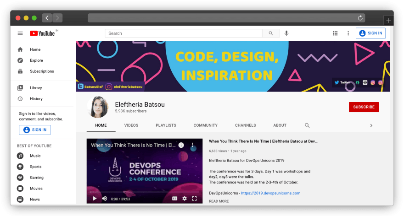Click the overlay title in the video player
The height and width of the screenshot is (216, 404).
[133, 145]
